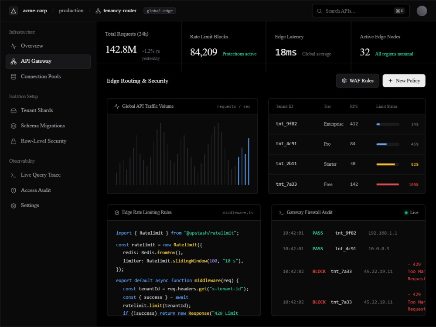Screen dimensions: 436x327
Task: Click the 100% limit value
Action: (413, 184)
